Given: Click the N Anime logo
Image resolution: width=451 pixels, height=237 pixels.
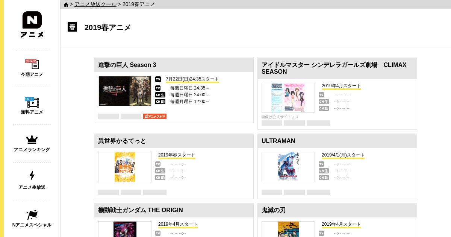Looking at the screenshot, I should (32, 24).
